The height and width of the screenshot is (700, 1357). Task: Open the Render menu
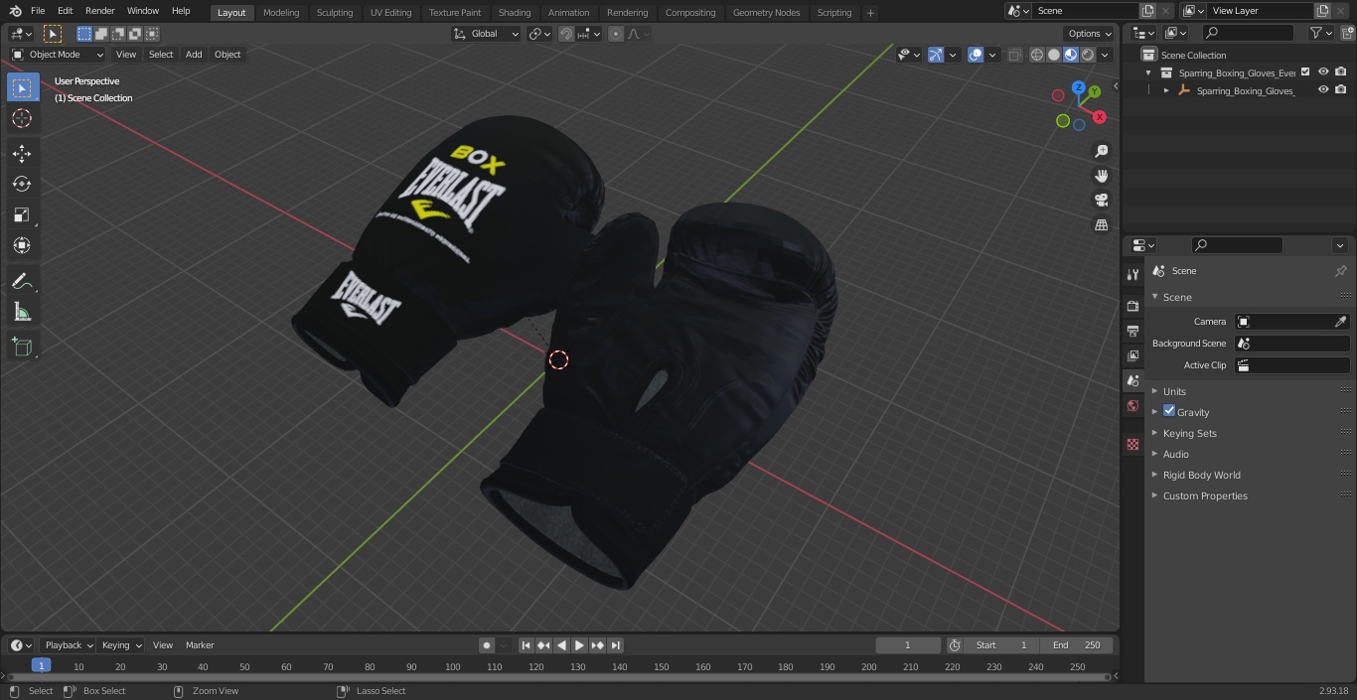pyautogui.click(x=99, y=11)
